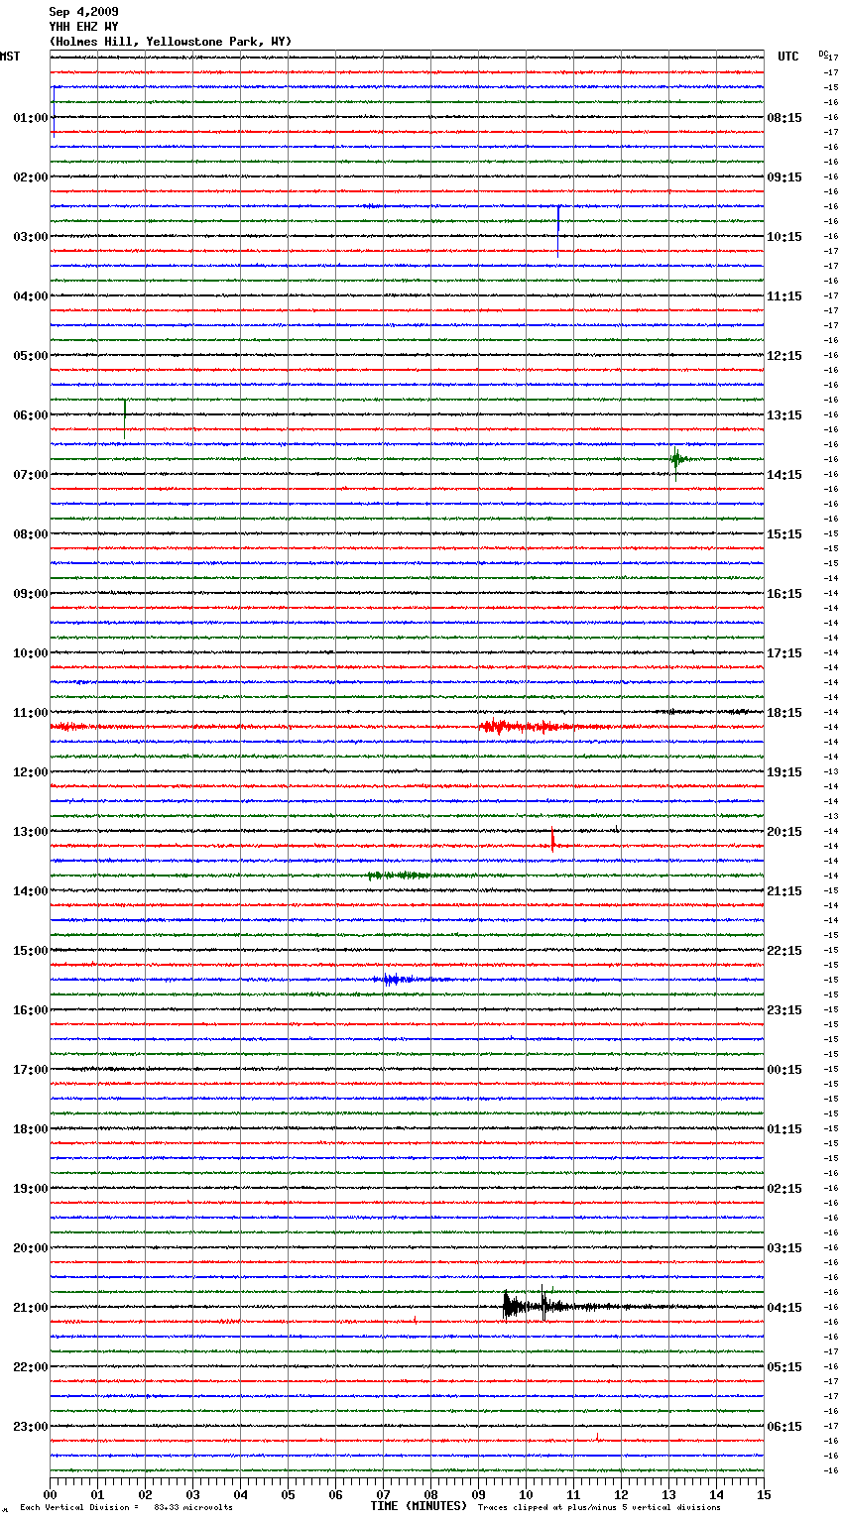This screenshot has height=1521, width=843.
Task: Click the 06:15 UTC time label
Action: 784,1427
